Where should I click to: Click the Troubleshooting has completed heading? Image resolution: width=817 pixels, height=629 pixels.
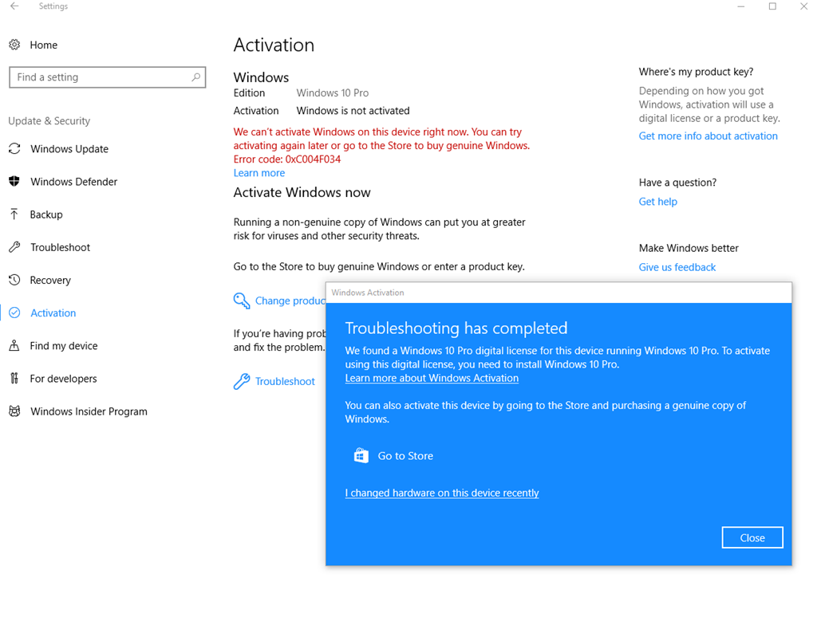(456, 328)
